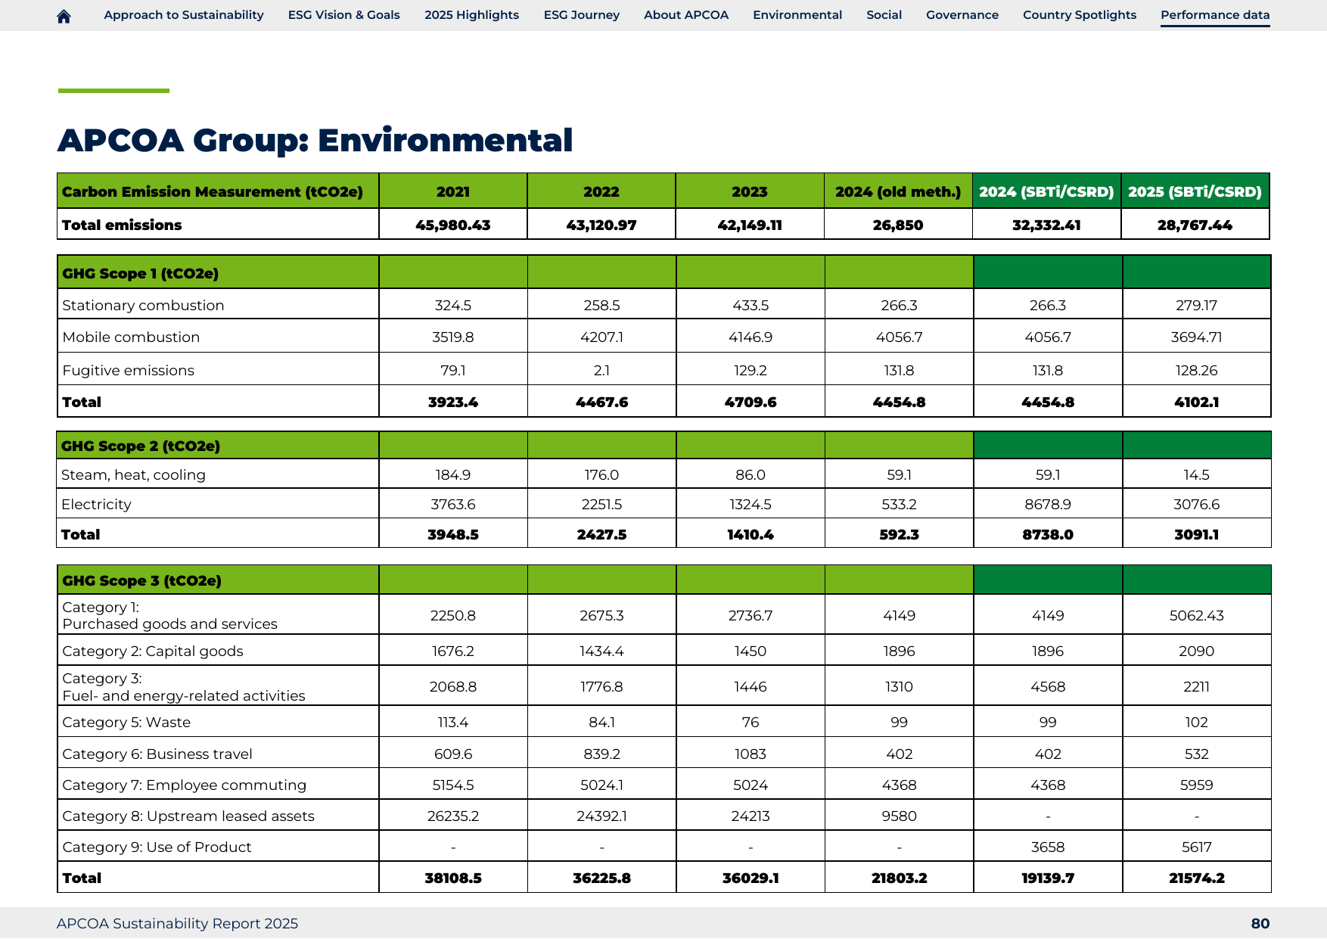This screenshot has width=1327, height=939.
Task: Select Performance data navigation tab
Action: [1215, 15]
